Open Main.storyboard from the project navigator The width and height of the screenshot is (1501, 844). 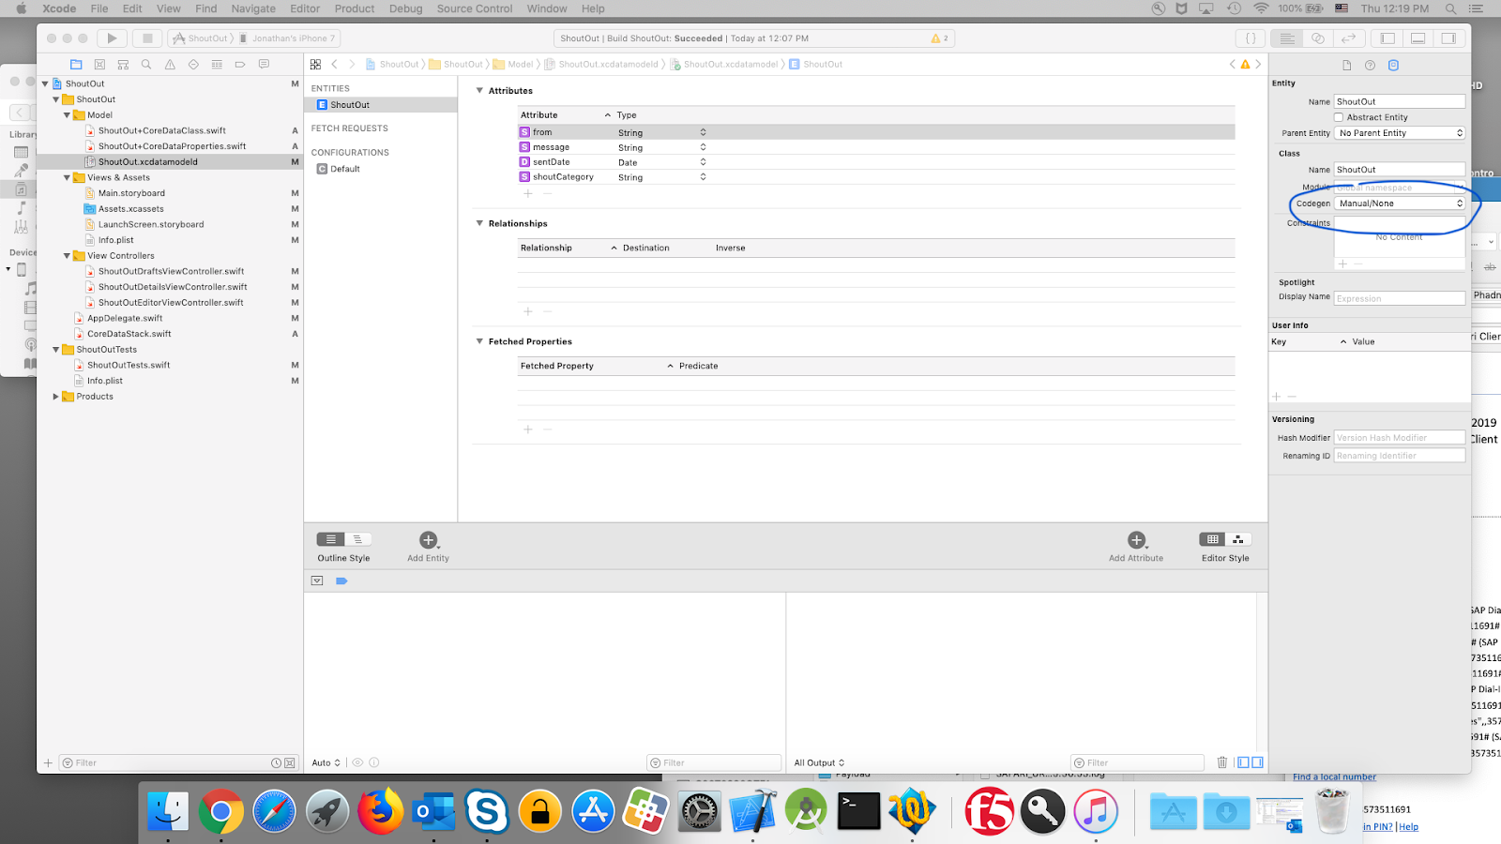coord(131,193)
